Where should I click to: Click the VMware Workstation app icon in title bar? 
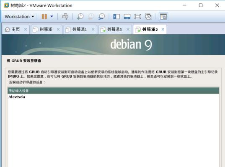pyautogui.click(x=6, y=5)
